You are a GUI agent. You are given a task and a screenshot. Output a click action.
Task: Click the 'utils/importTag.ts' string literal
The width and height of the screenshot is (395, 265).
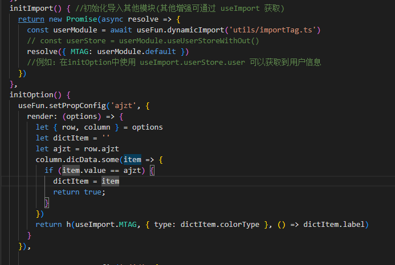click(x=275, y=30)
